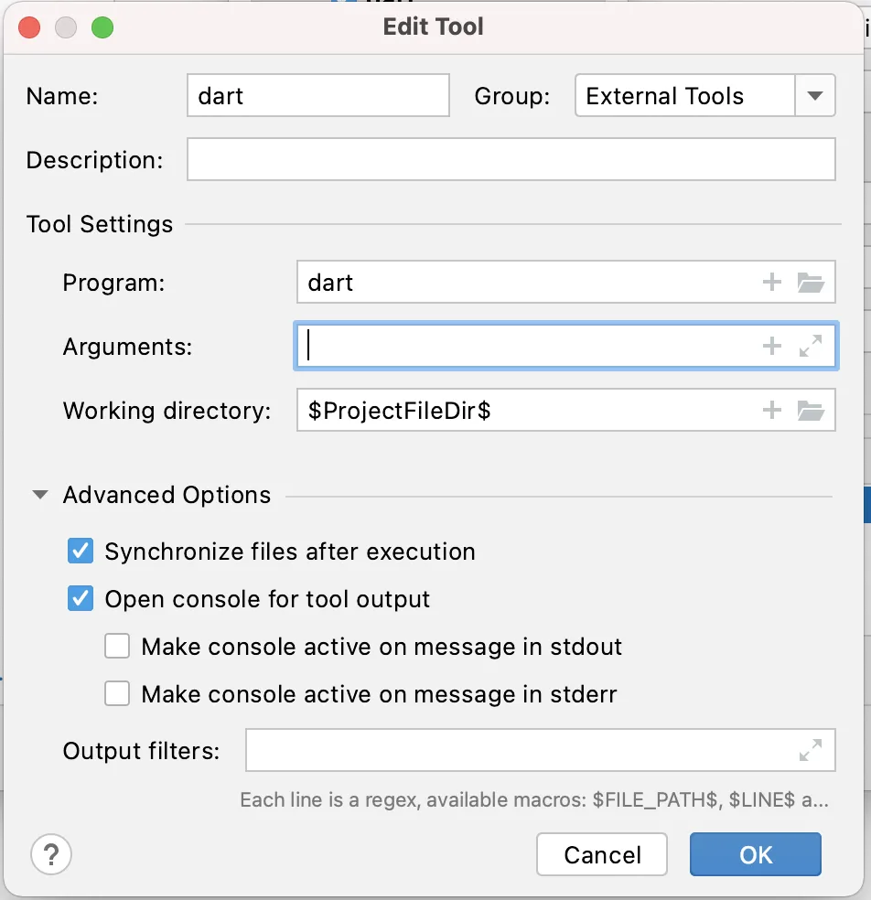Click the insert macro plus icon in Program field

point(772,282)
